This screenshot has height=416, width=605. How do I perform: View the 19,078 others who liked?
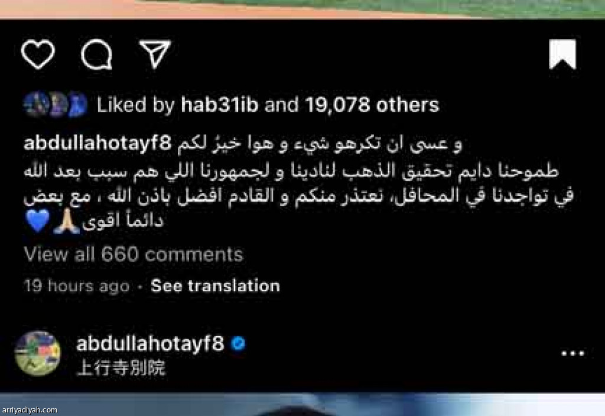point(372,105)
